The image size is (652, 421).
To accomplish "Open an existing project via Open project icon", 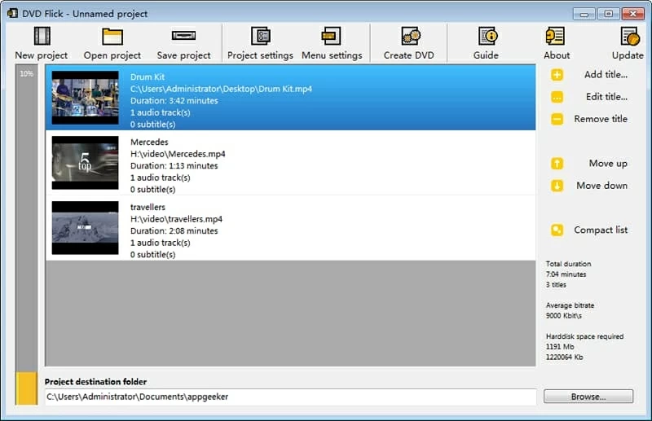I will click(112, 37).
